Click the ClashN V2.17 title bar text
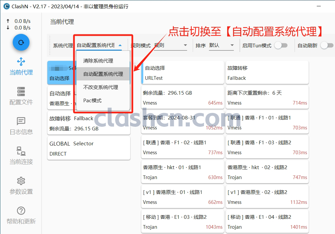 [x=70, y=6]
